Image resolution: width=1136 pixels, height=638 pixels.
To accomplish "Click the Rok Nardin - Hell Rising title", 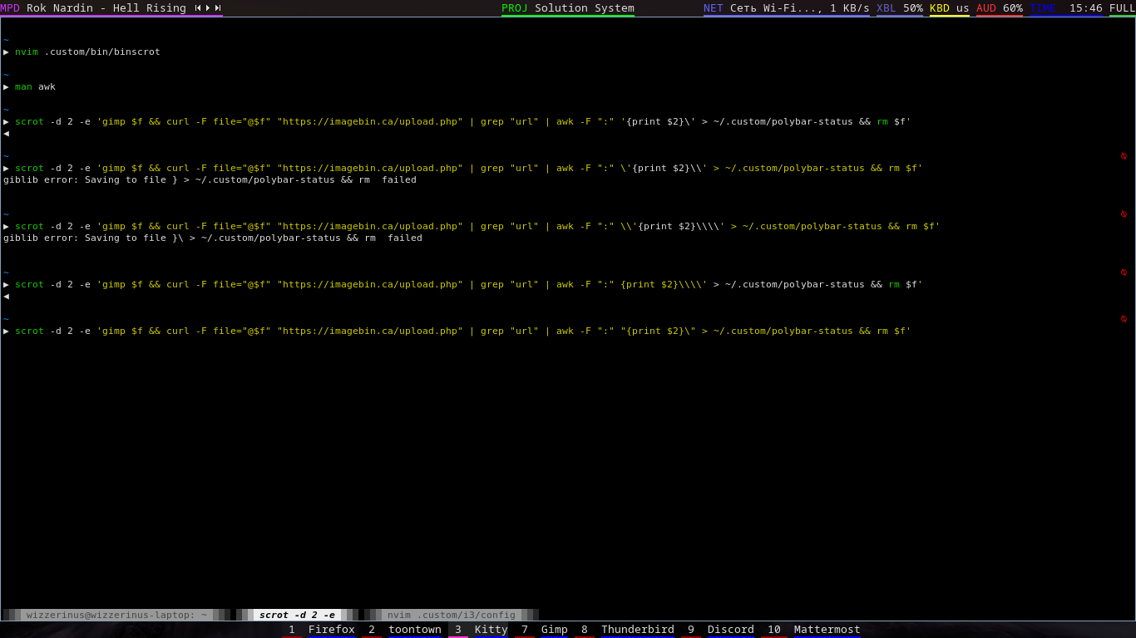I will 106,7.
